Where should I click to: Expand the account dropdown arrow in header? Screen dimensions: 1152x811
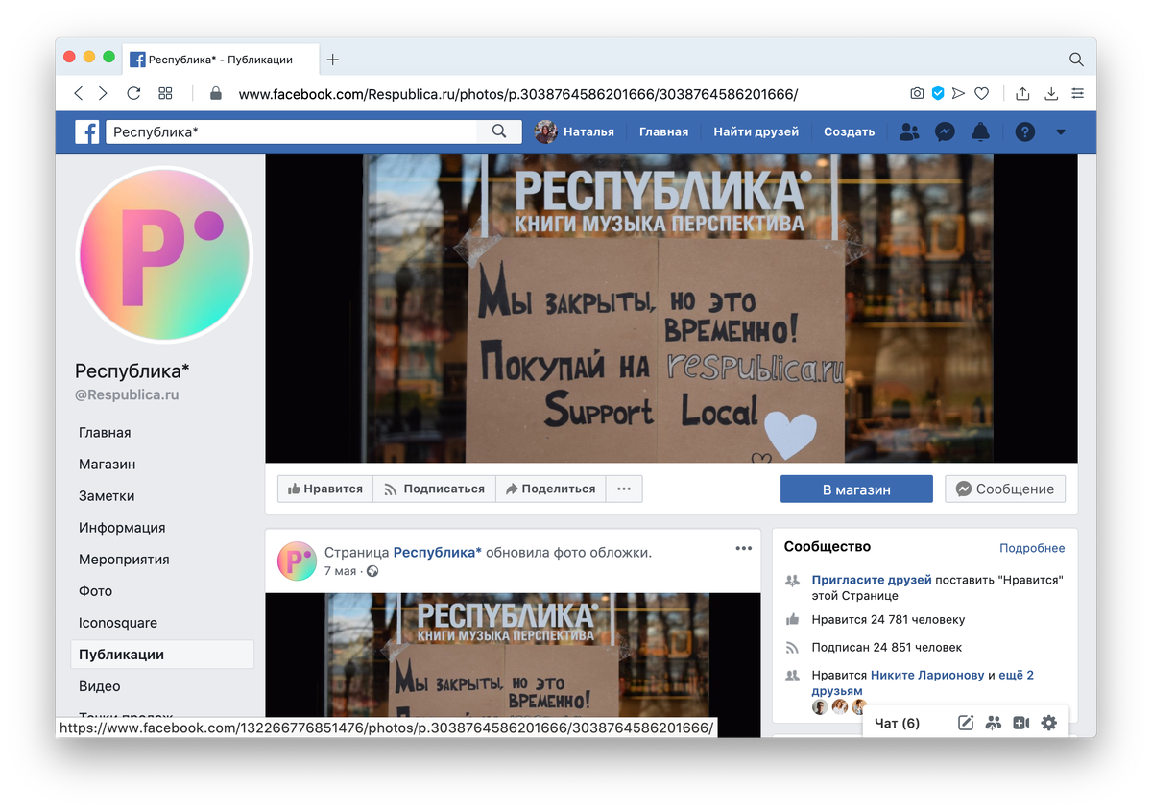pyautogui.click(x=1061, y=132)
